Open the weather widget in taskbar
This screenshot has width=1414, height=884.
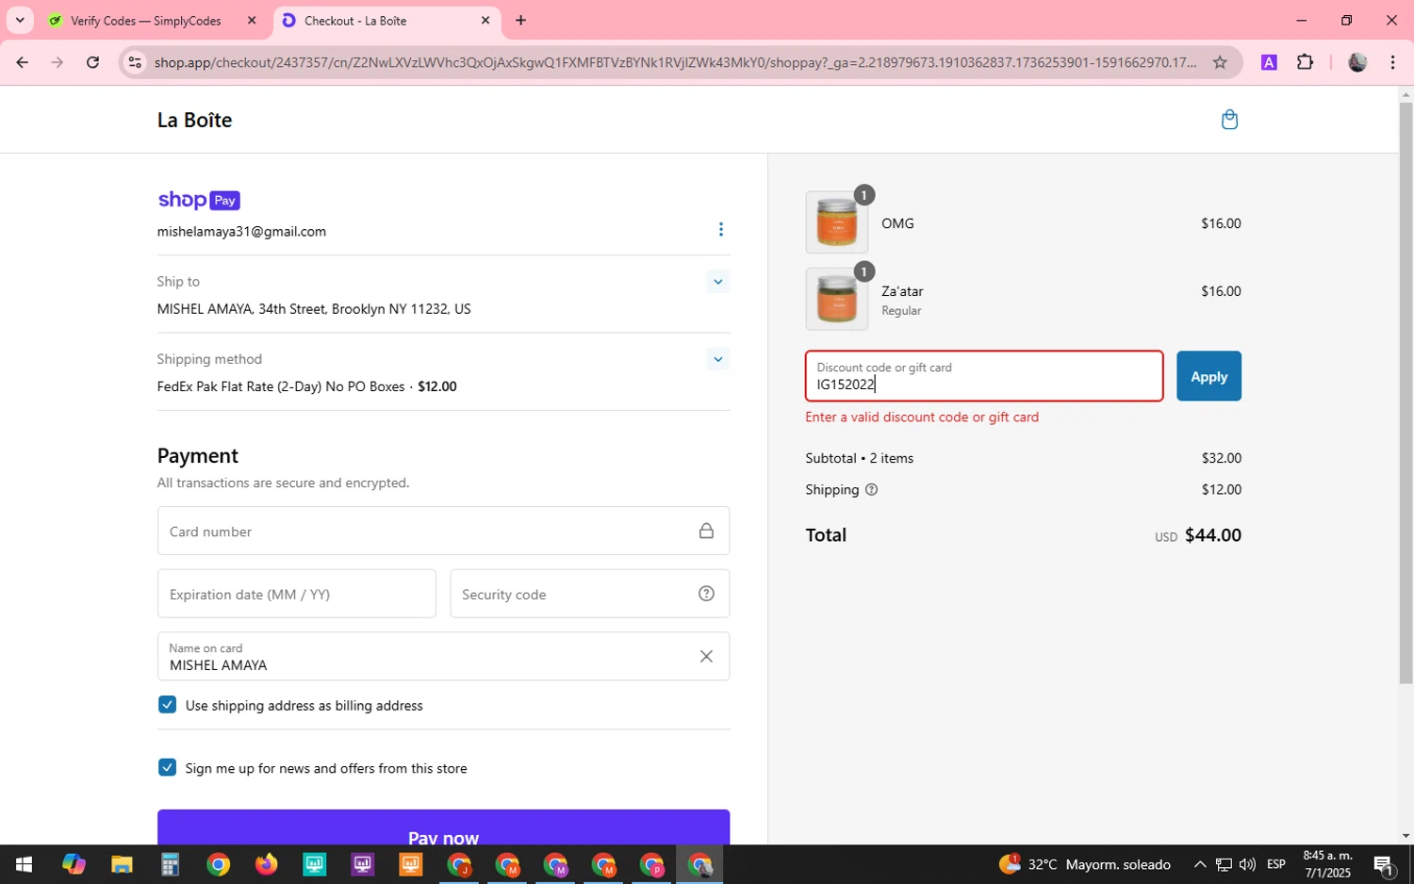pos(1085,864)
